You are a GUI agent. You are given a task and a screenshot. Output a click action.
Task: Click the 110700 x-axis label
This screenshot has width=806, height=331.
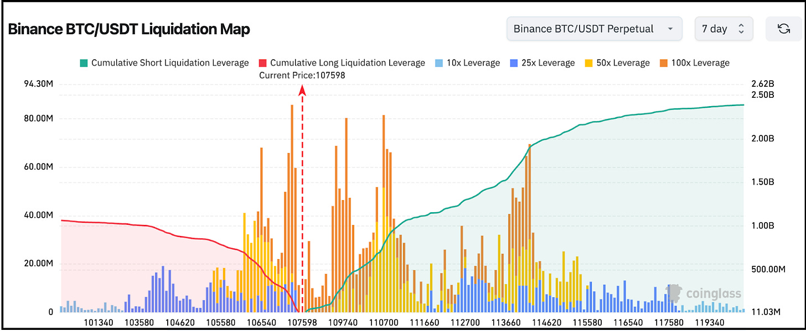pyautogui.click(x=384, y=322)
